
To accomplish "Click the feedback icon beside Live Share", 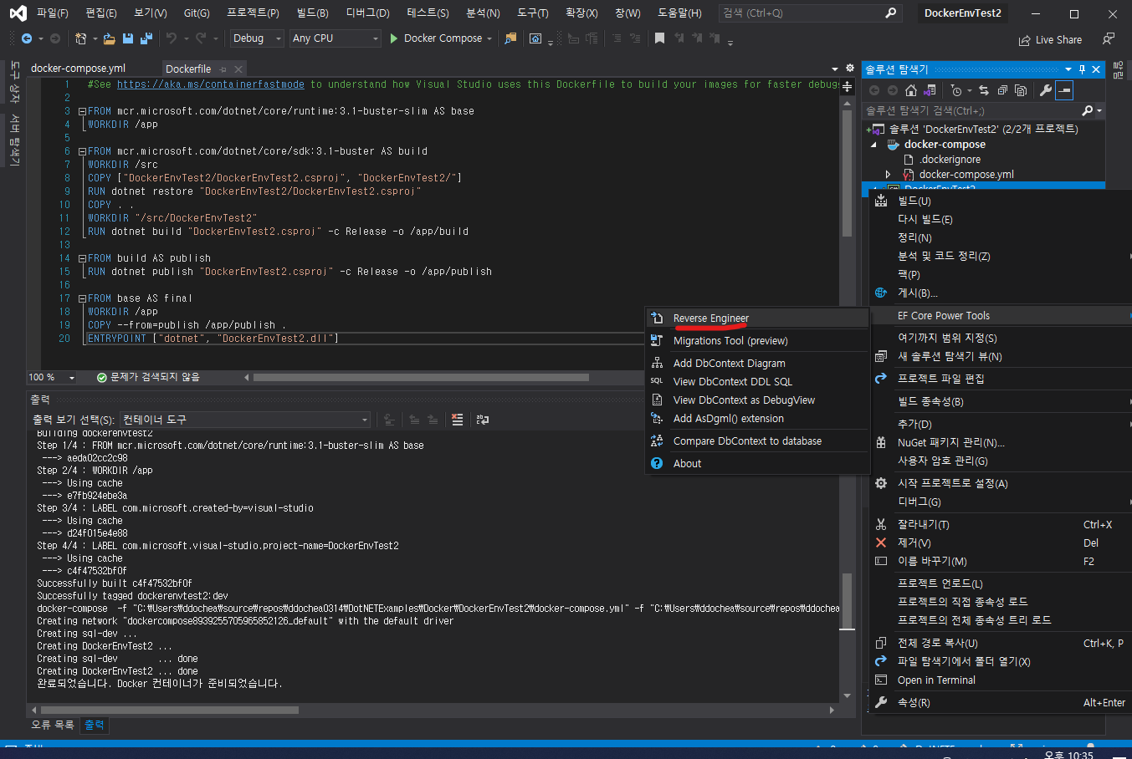I will point(1109,39).
